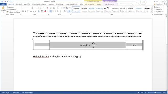
Task: Click Копировать (copy) in clipboard group
Action: 11,9
